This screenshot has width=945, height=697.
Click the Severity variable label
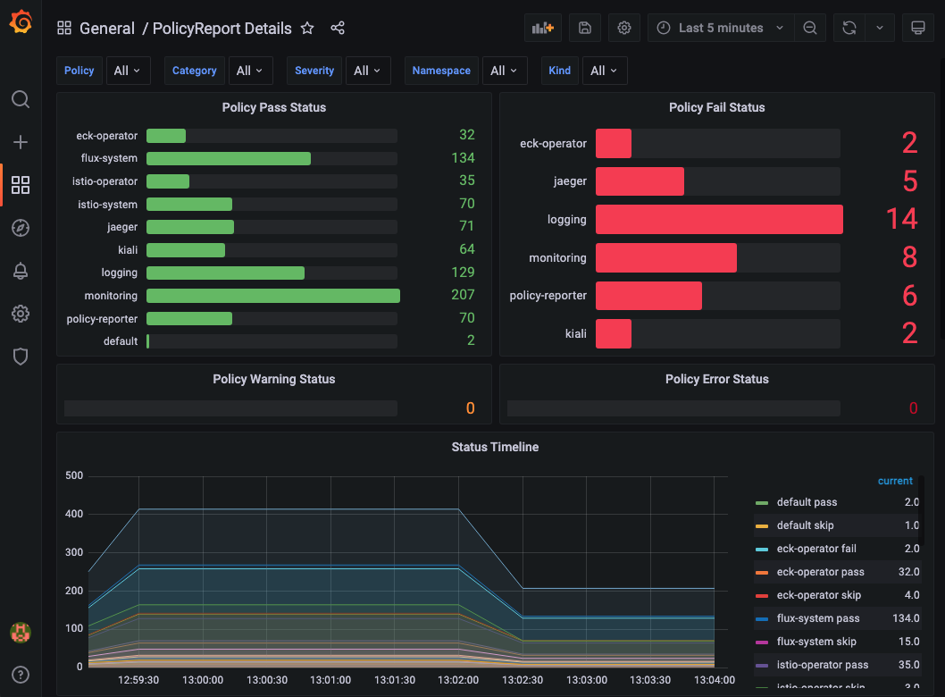pos(317,70)
